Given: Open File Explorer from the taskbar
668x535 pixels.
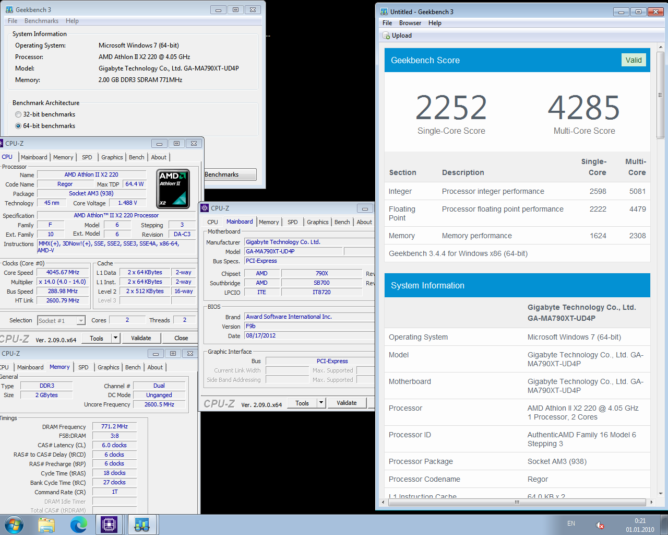Looking at the screenshot, I should [46, 525].
